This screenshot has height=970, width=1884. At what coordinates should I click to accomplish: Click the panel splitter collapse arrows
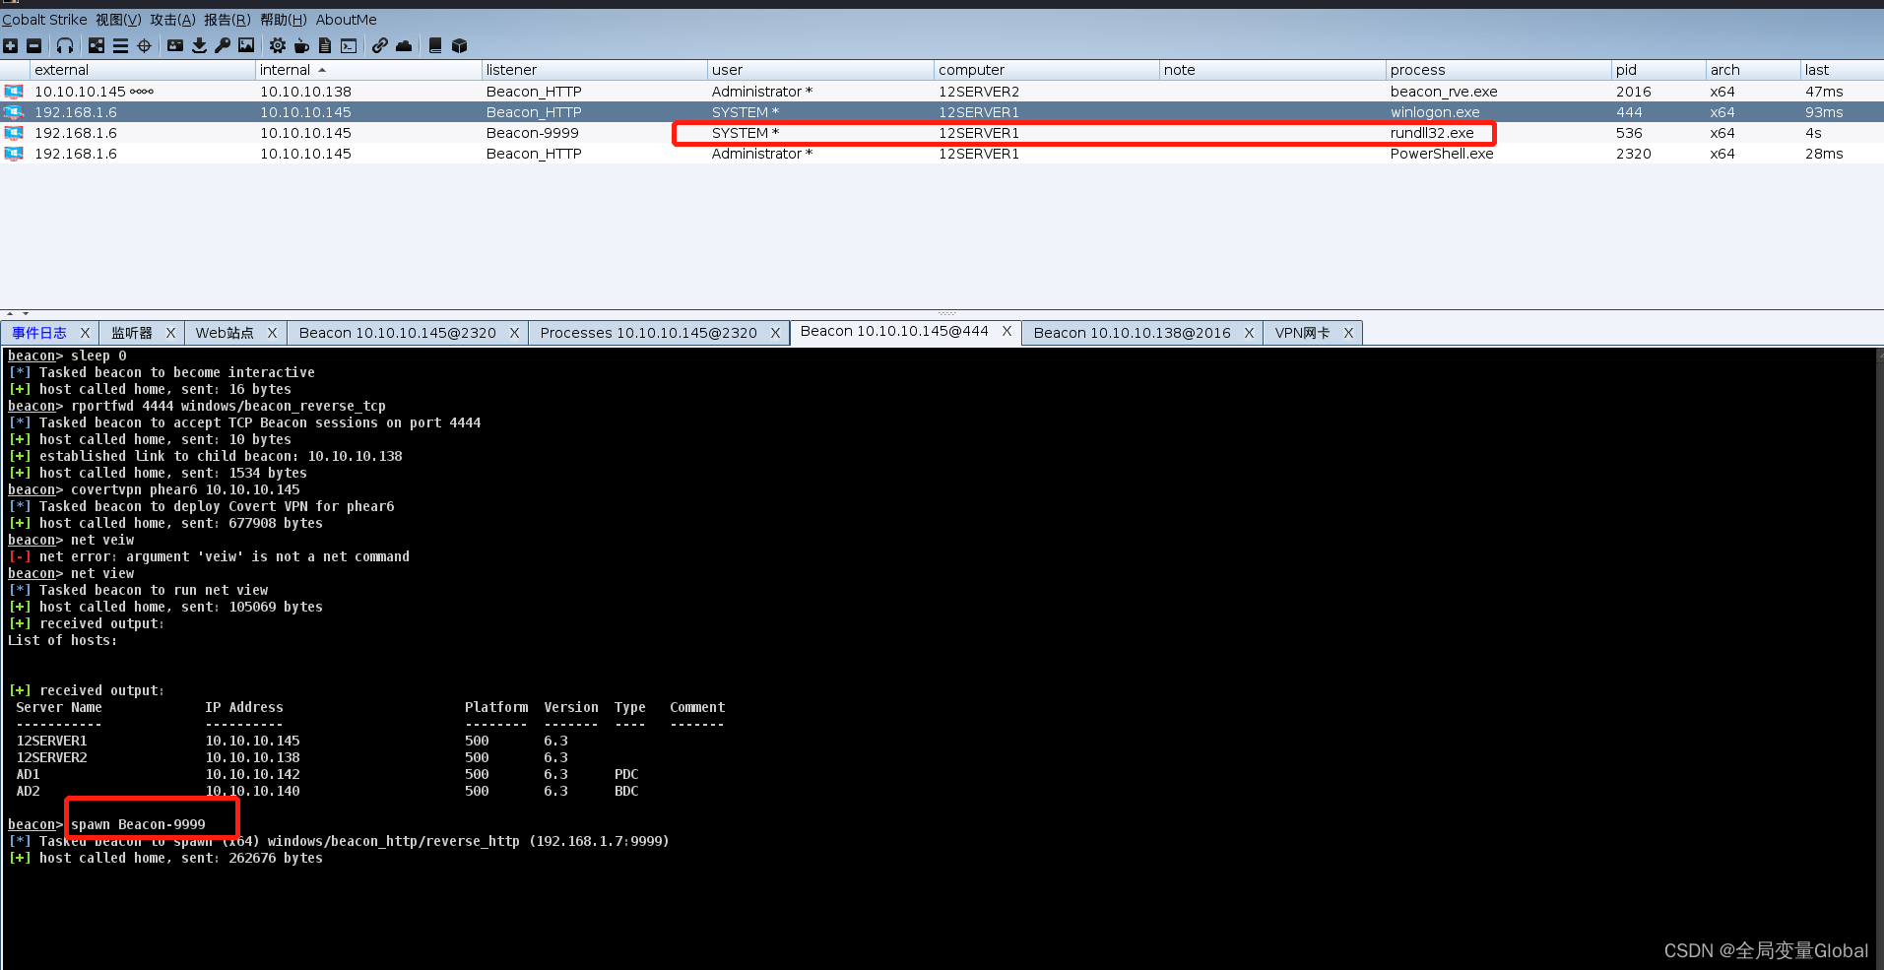(17, 313)
